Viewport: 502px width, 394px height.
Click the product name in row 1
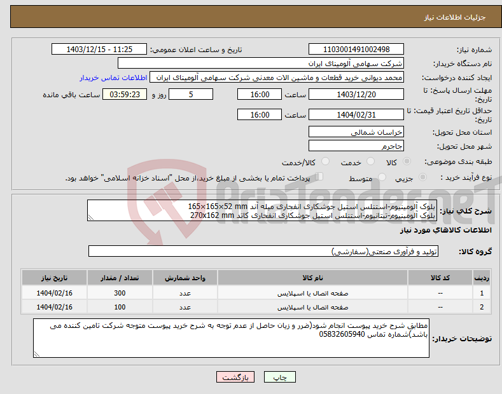click(312, 293)
